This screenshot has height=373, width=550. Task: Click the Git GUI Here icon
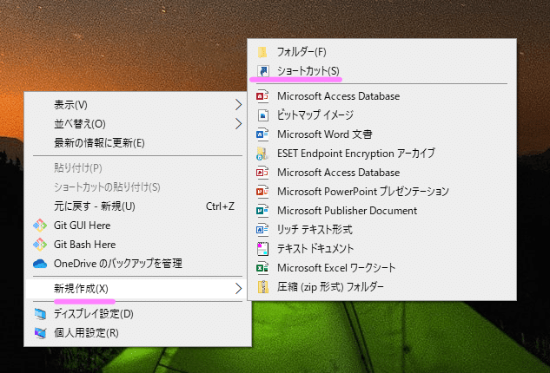point(40,226)
